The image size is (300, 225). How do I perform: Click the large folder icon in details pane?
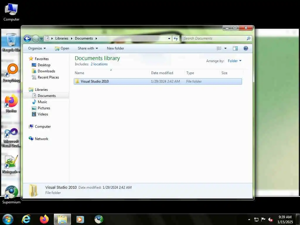pyautogui.click(x=33, y=190)
